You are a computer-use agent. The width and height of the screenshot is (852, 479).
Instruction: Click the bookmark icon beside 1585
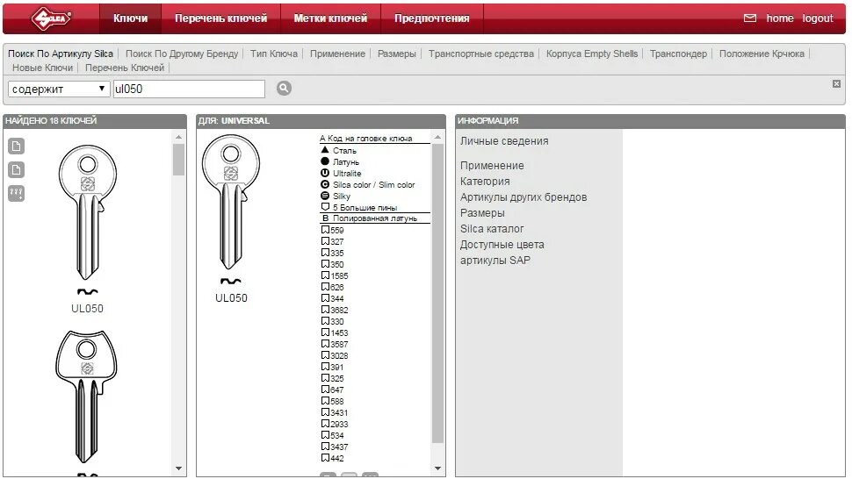click(326, 275)
